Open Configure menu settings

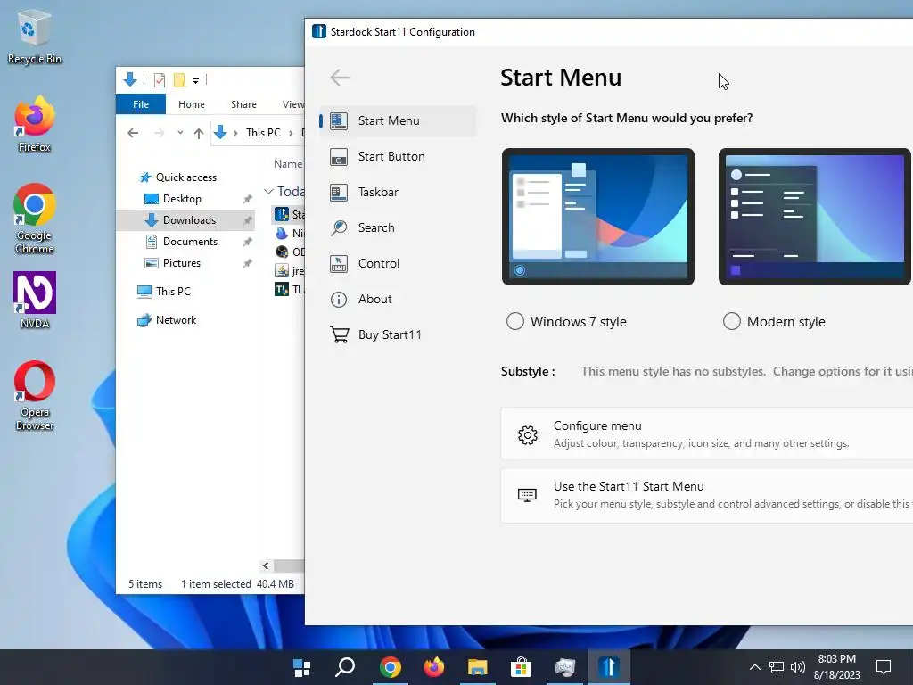click(x=706, y=434)
